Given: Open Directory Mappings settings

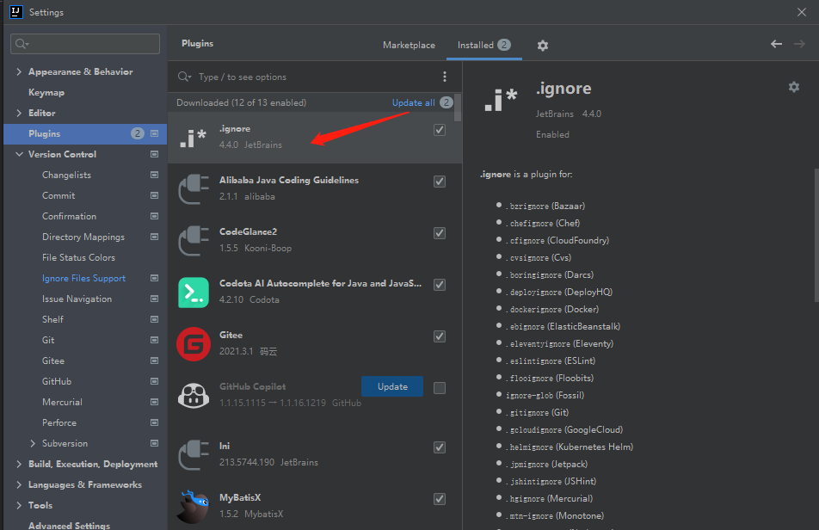Looking at the screenshot, I should tap(83, 237).
